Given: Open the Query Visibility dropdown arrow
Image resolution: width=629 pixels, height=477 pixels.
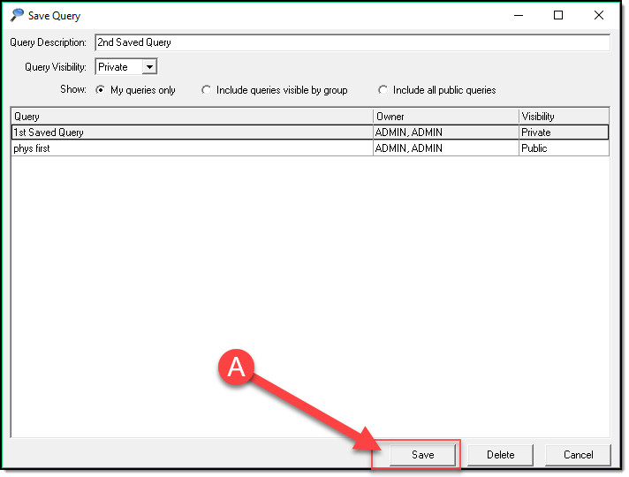Looking at the screenshot, I should click(149, 67).
